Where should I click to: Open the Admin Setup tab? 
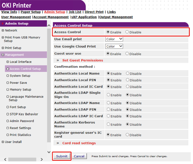(55, 12)
